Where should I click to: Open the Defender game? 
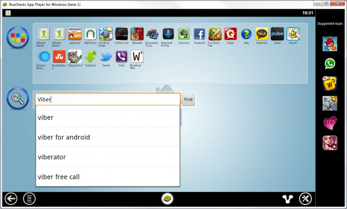coord(137,34)
